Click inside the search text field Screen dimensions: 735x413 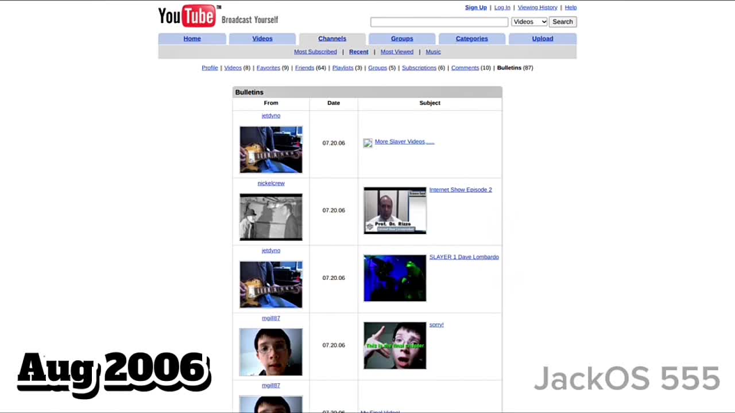439,22
